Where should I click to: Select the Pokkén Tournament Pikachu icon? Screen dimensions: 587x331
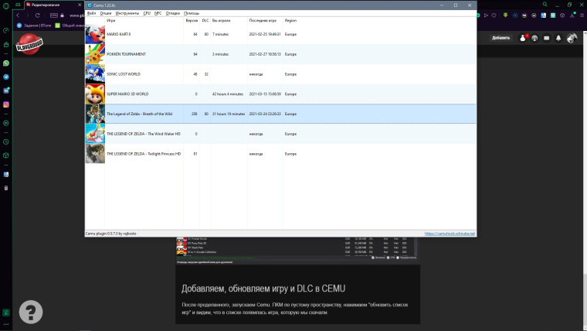pos(95,54)
